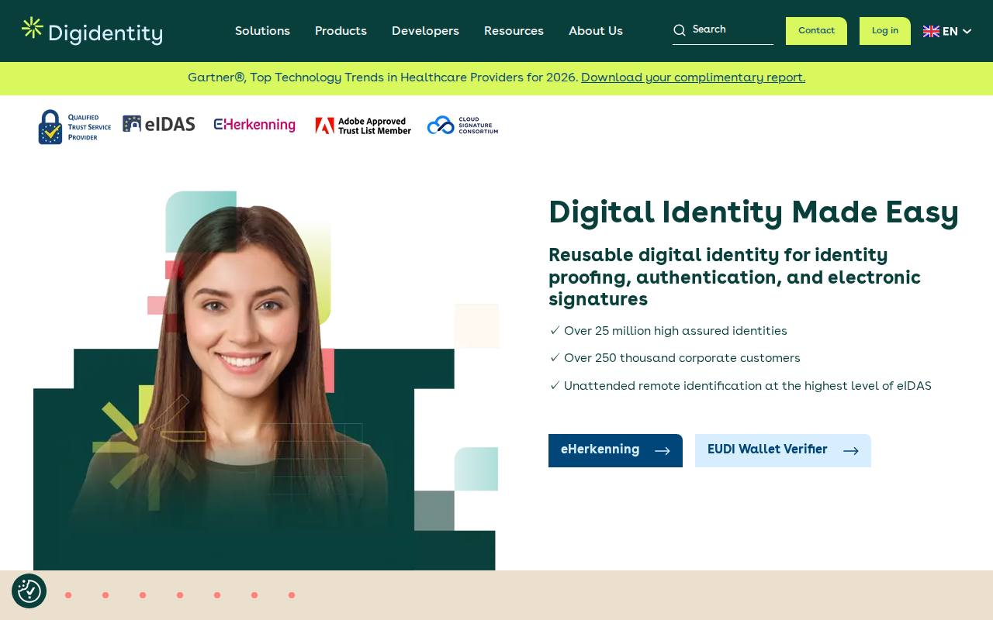993x620 pixels.
Task: Open the About Us menu
Action: tap(596, 31)
